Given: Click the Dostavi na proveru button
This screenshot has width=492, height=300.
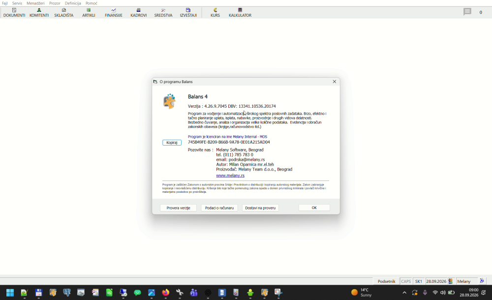Looking at the screenshot, I should pos(260,208).
